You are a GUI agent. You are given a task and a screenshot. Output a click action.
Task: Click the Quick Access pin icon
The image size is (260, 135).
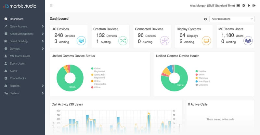tap(6, 26)
